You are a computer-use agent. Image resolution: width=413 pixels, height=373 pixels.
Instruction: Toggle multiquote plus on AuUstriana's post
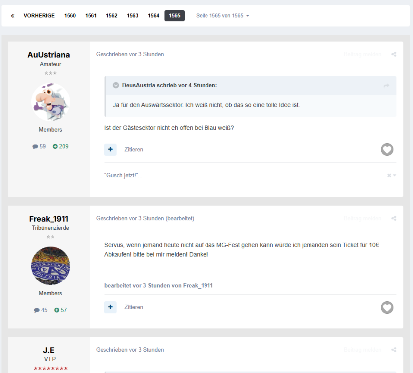point(110,149)
